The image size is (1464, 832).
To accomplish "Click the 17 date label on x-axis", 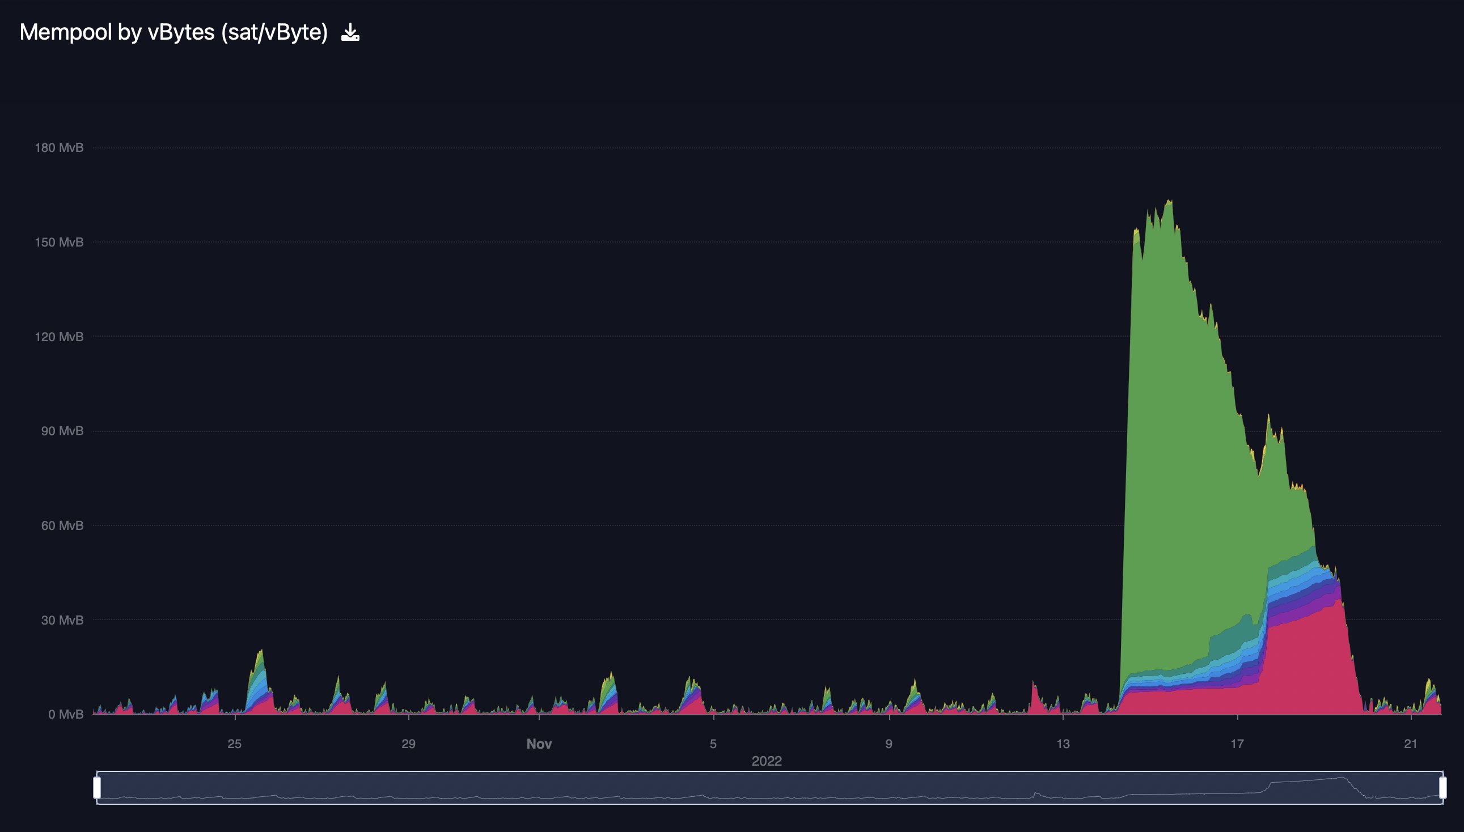I will (1237, 744).
